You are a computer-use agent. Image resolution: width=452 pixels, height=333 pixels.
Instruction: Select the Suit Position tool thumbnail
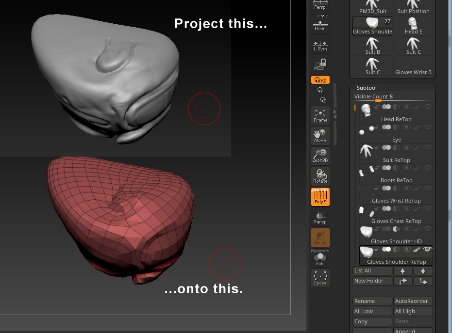tap(413, 7)
